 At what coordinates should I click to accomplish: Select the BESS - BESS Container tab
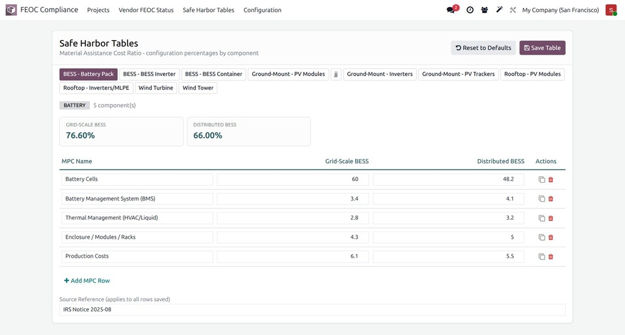point(214,74)
